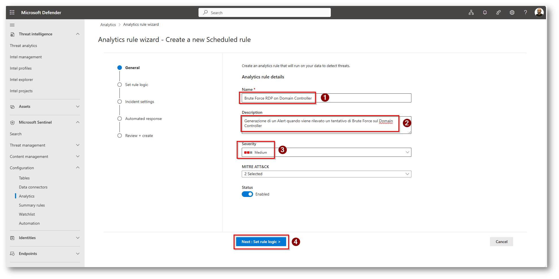Viewport: 559px width, 279px height.
Task: Click the help question mark icon
Action: point(525,12)
